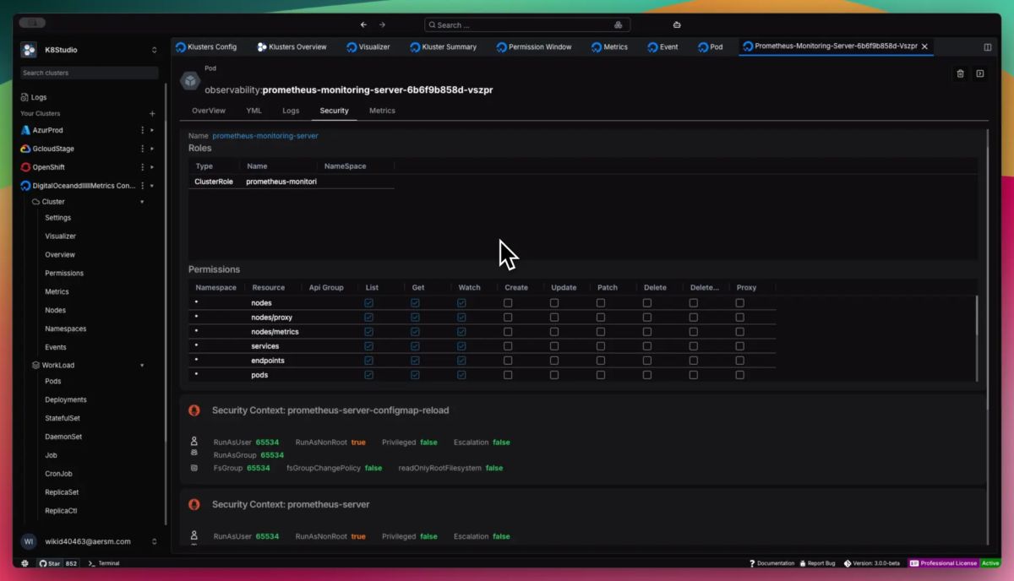Viewport: 1014px width, 581px height.
Task: Open GitHub Star counter
Action: pos(58,563)
